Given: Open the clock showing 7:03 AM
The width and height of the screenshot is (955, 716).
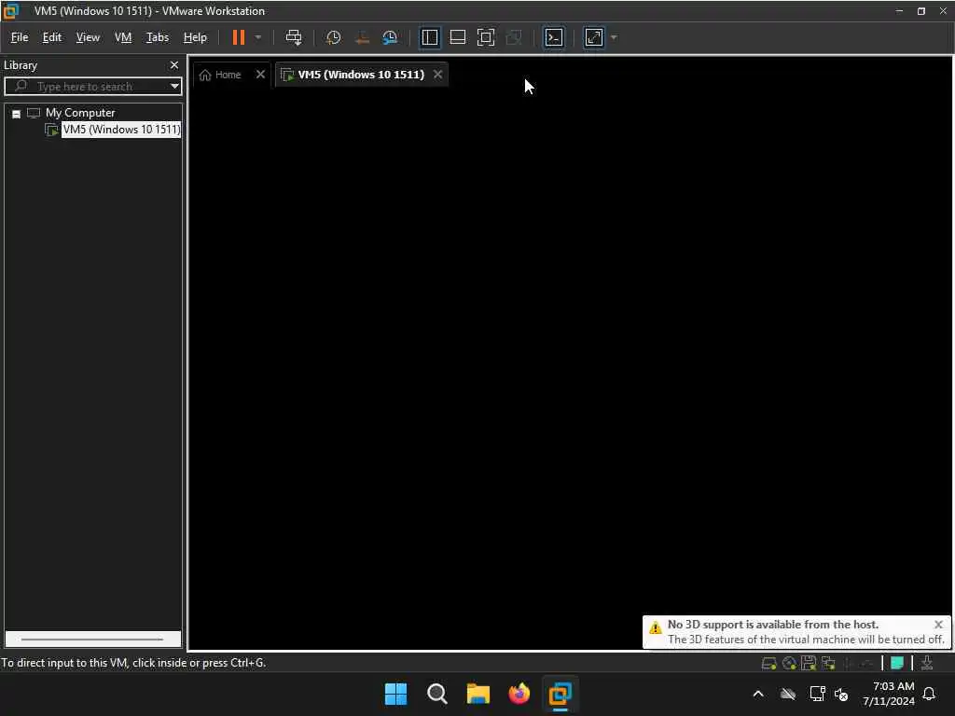Looking at the screenshot, I should click(889, 694).
